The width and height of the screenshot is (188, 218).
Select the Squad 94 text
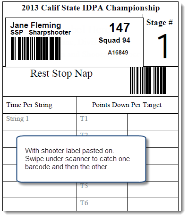114,40
